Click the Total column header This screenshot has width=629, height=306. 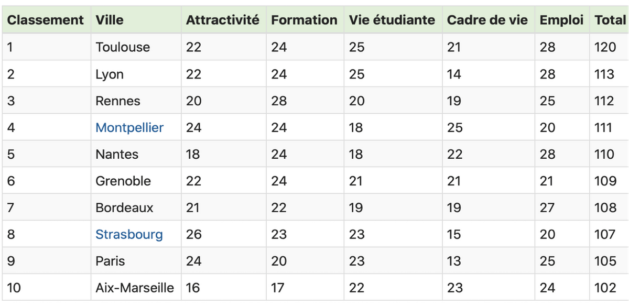pyautogui.click(x=609, y=20)
